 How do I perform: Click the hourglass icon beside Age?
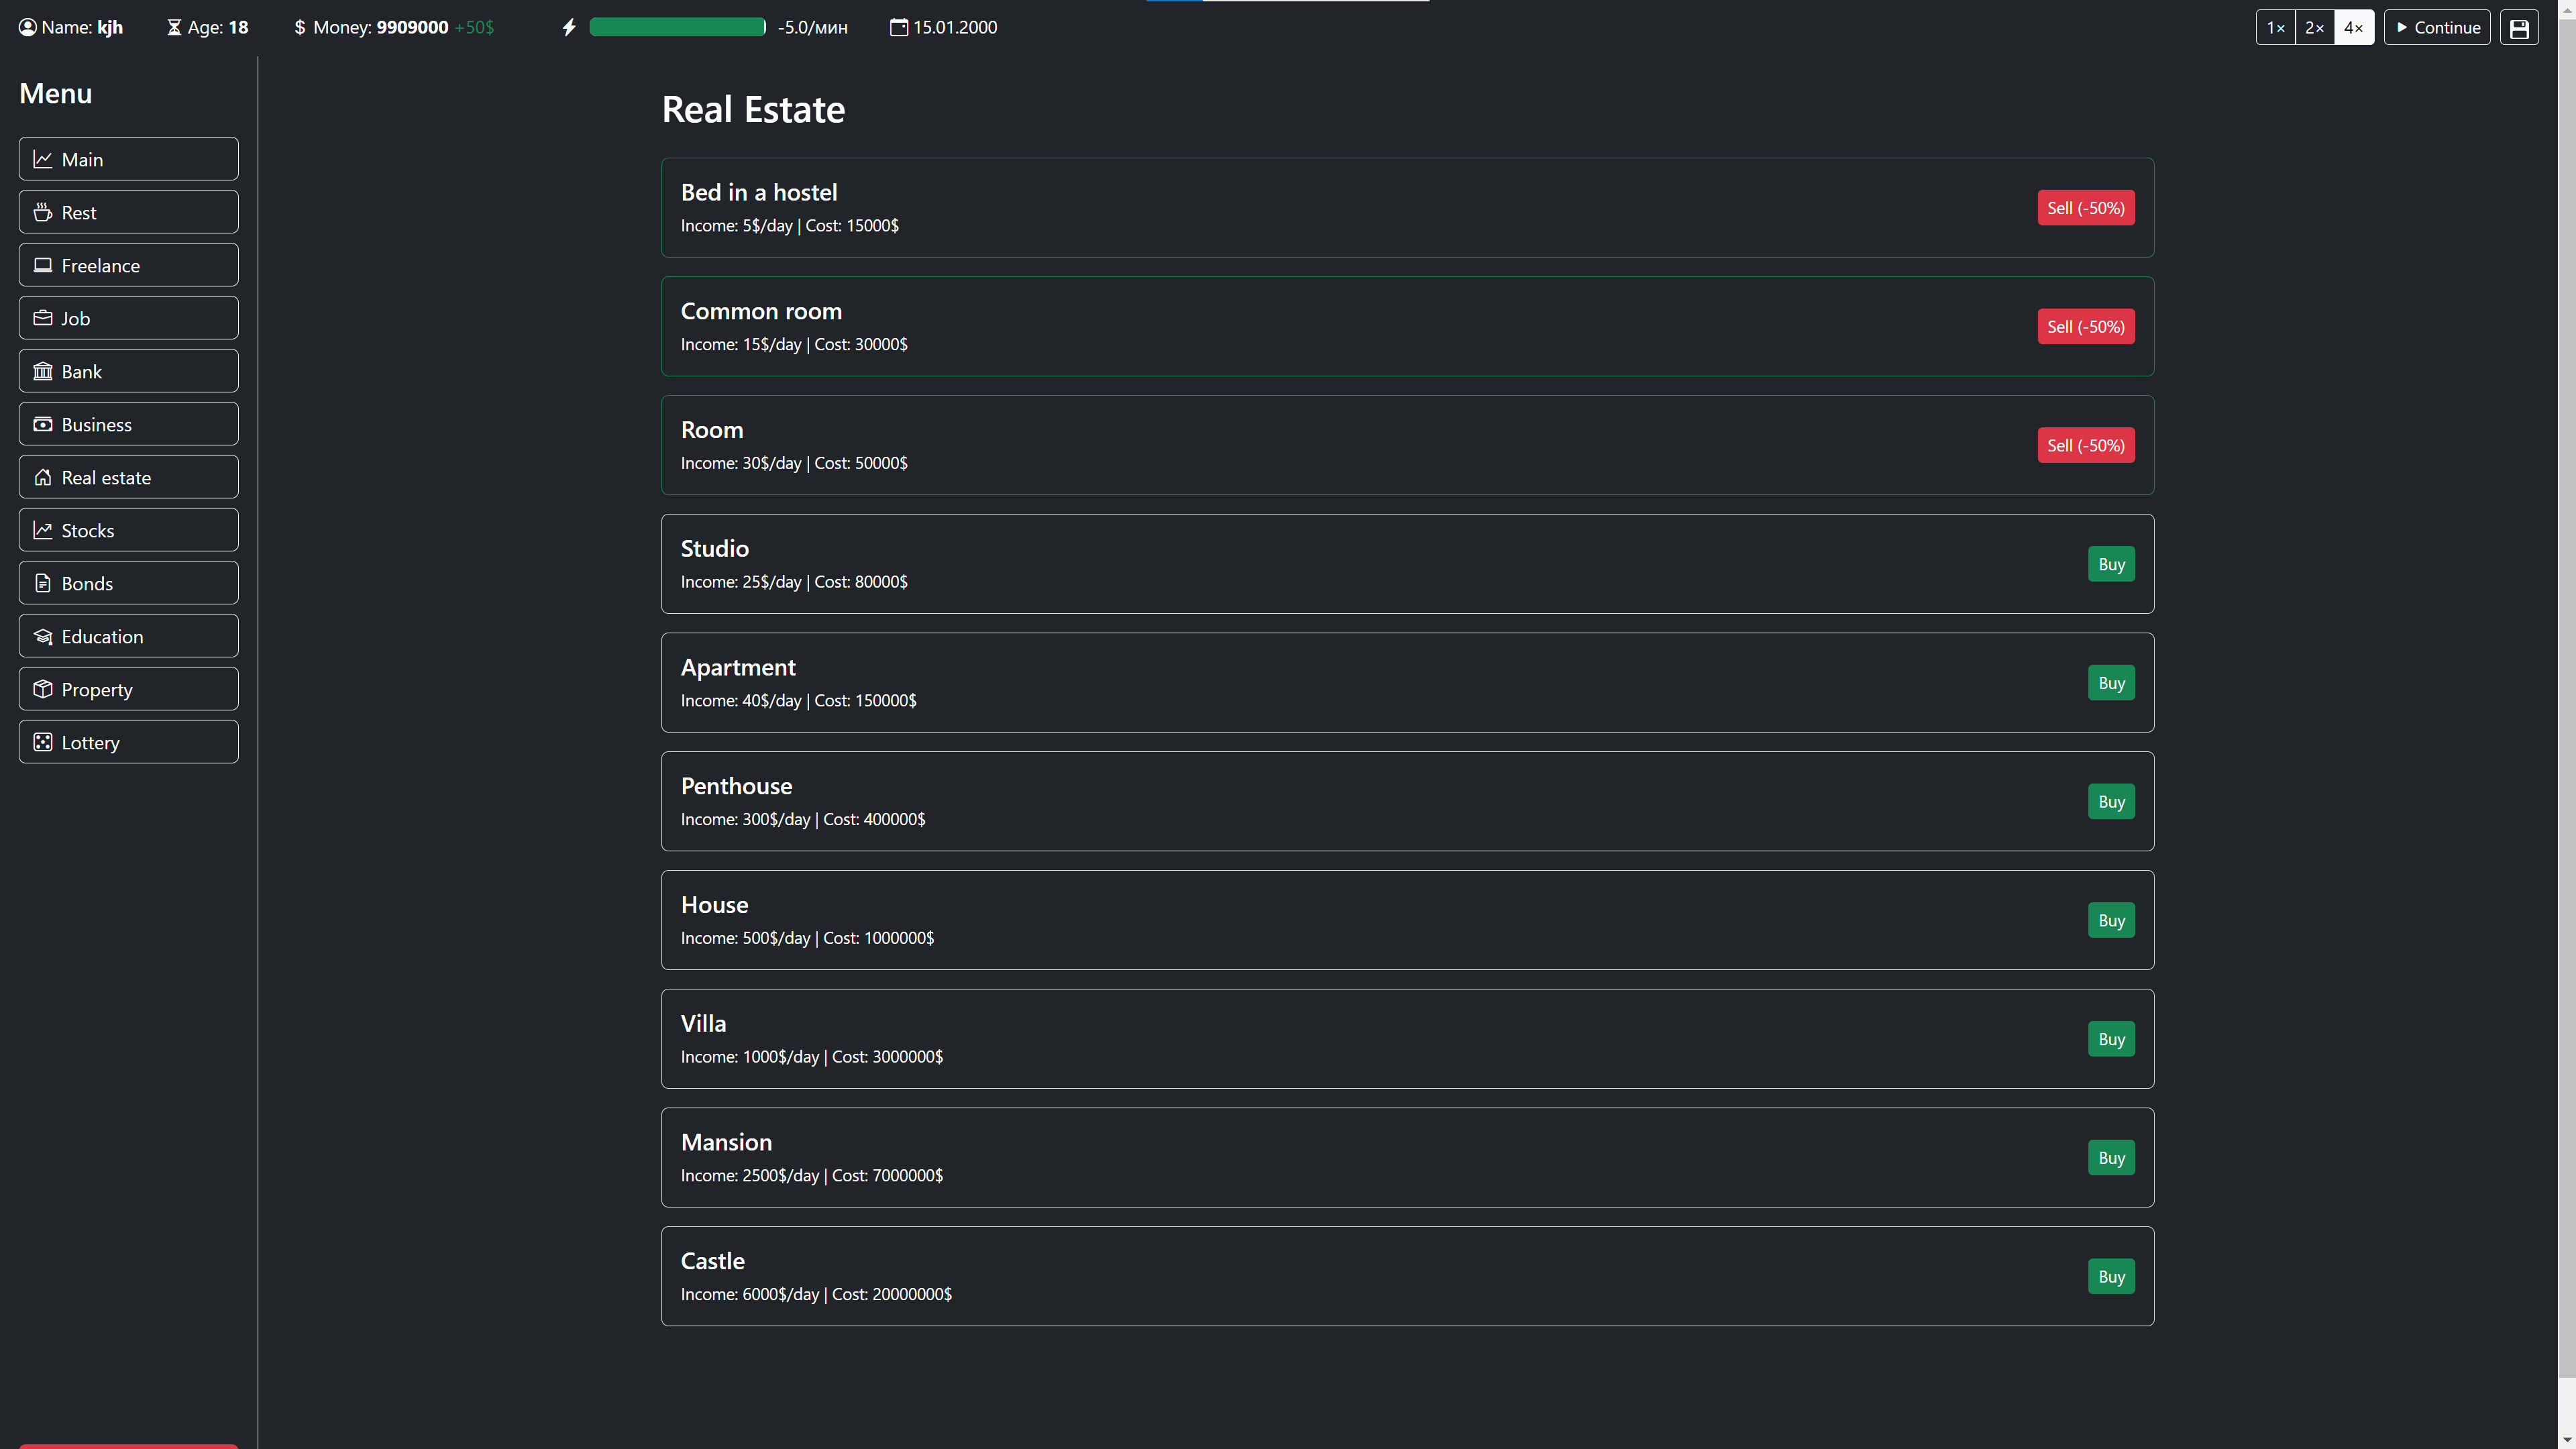coord(174,27)
